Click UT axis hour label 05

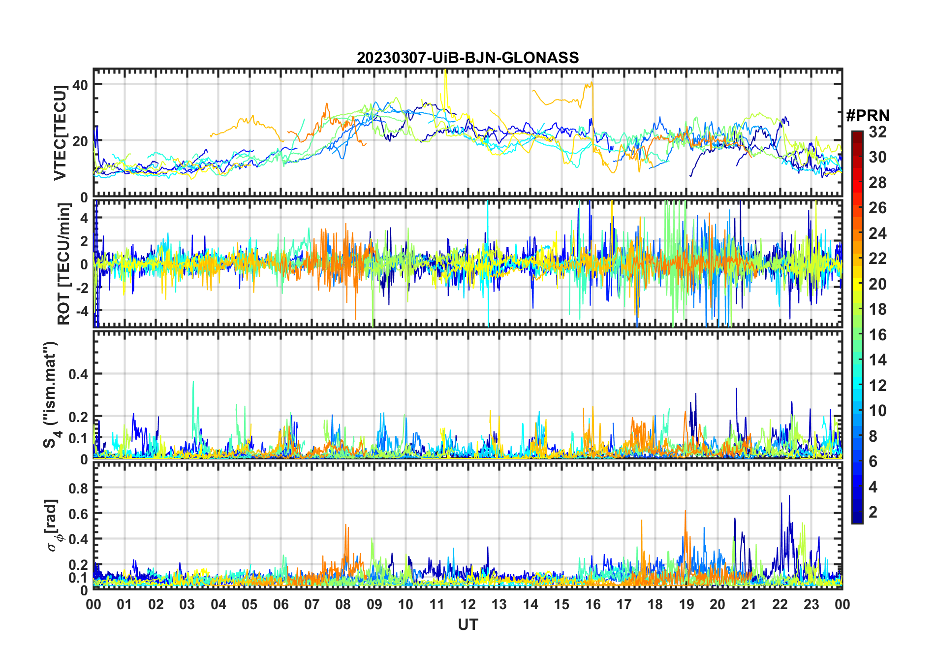point(250,604)
